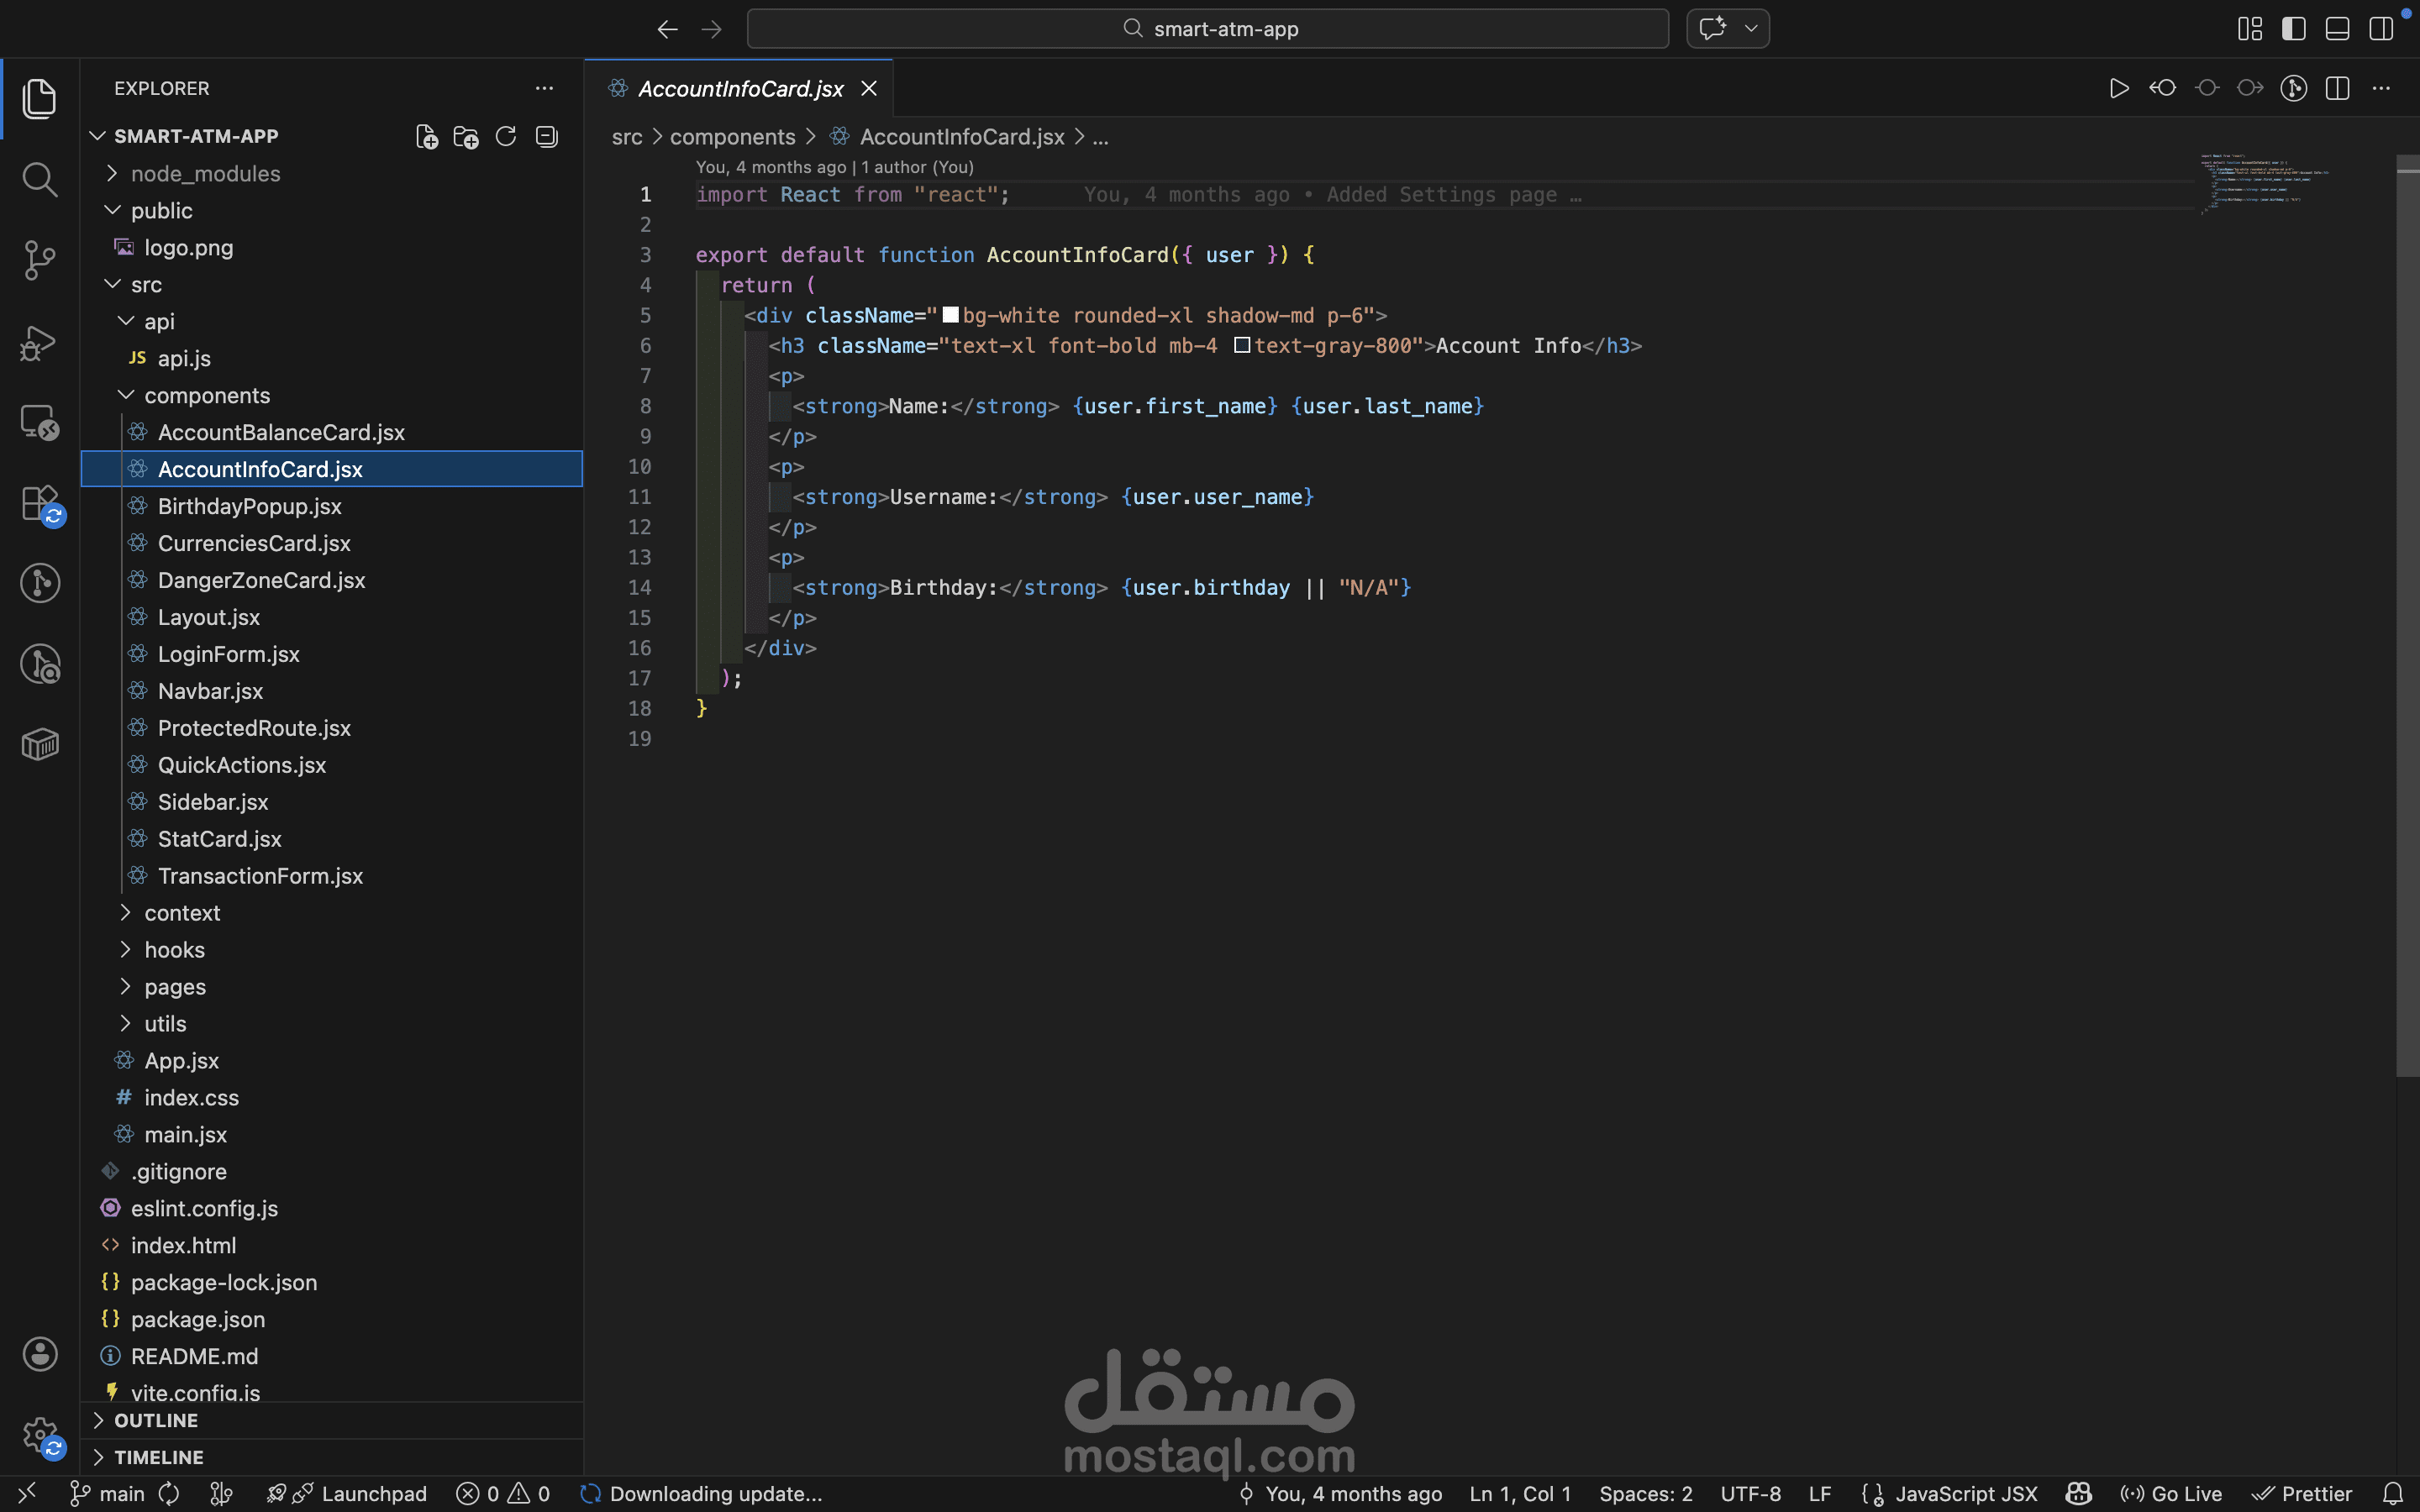Open the Extensions view

coord(39,503)
